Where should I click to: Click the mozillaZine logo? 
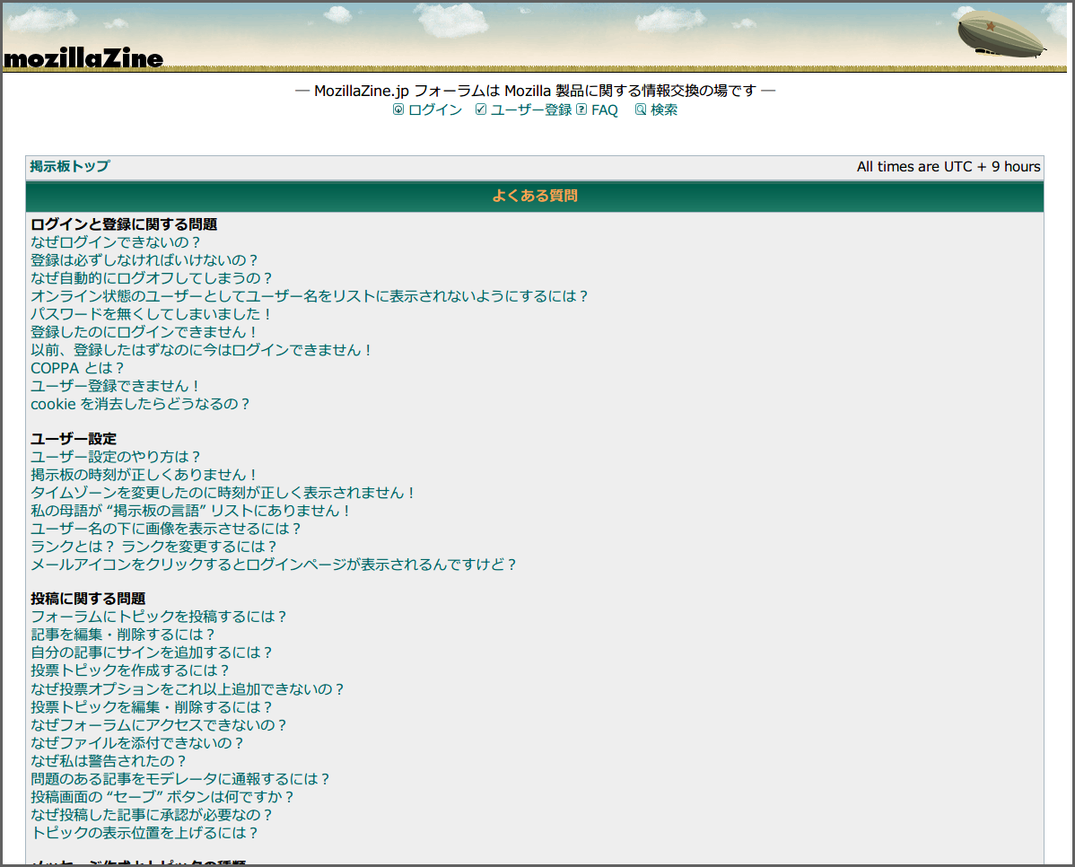click(x=83, y=58)
